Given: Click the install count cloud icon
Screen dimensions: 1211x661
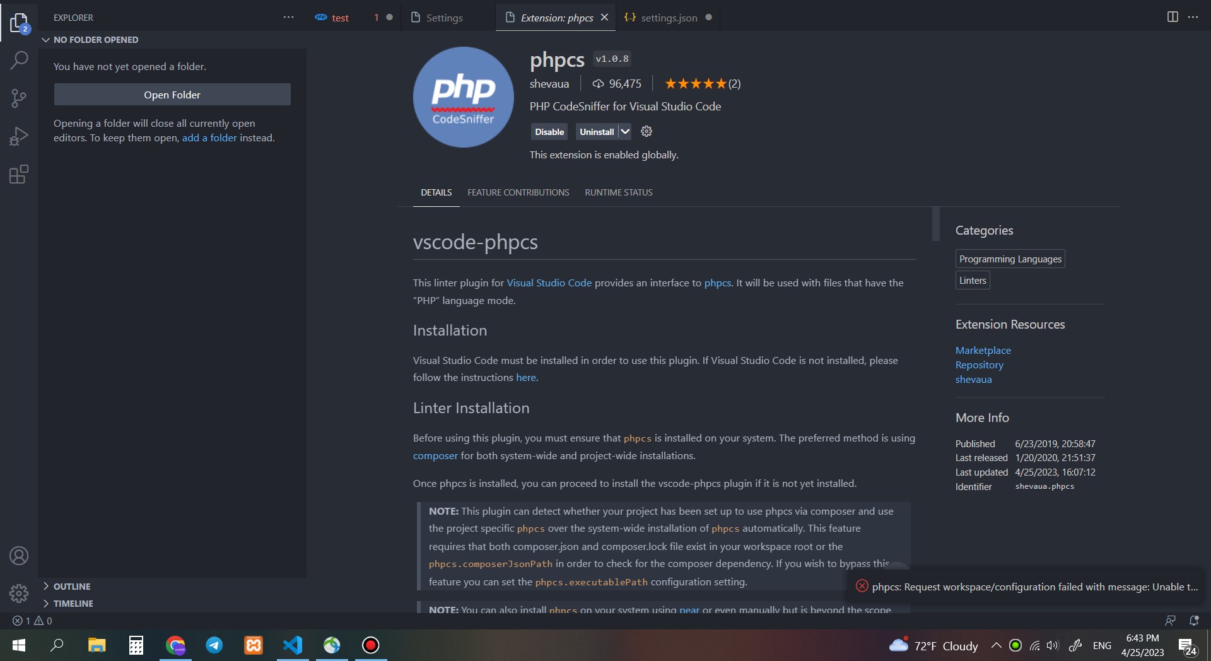Looking at the screenshot, I should point(598,83).
